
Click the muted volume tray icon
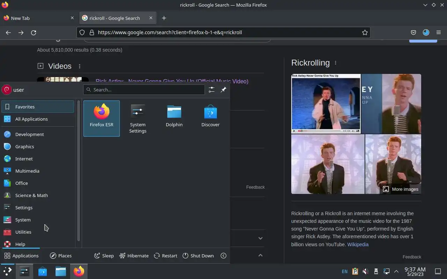pos(365,271)
